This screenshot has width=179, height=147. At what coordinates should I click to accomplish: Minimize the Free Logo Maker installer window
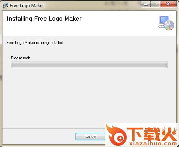pyautogui.click(x=146, y=4)
